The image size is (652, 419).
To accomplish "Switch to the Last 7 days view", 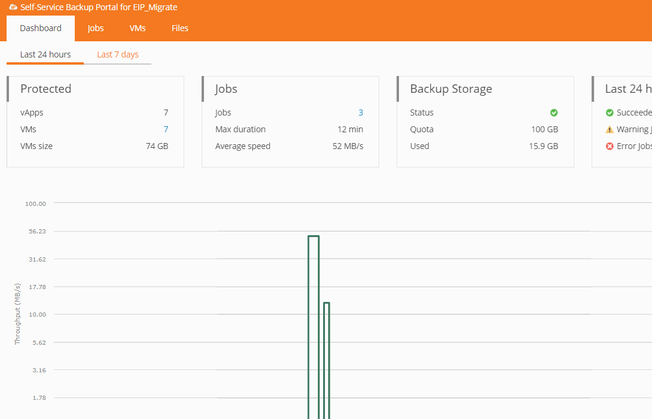I will (118, 54).
